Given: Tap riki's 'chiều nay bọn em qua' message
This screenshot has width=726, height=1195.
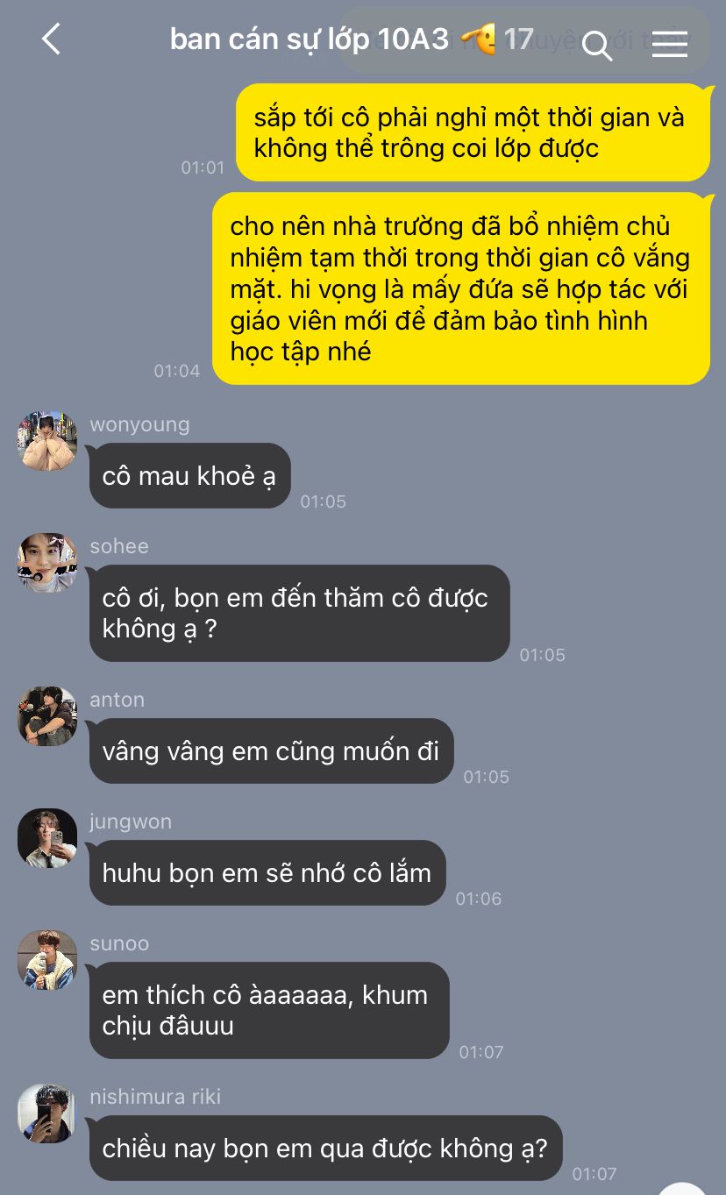Looking at the screenshot, I should pos(325,1148).
